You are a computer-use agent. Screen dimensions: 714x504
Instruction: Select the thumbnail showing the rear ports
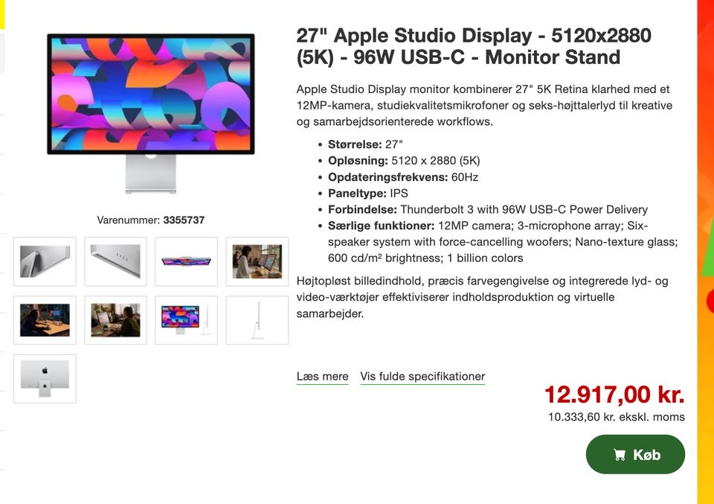pyautogui.click(x=116, y=261)
